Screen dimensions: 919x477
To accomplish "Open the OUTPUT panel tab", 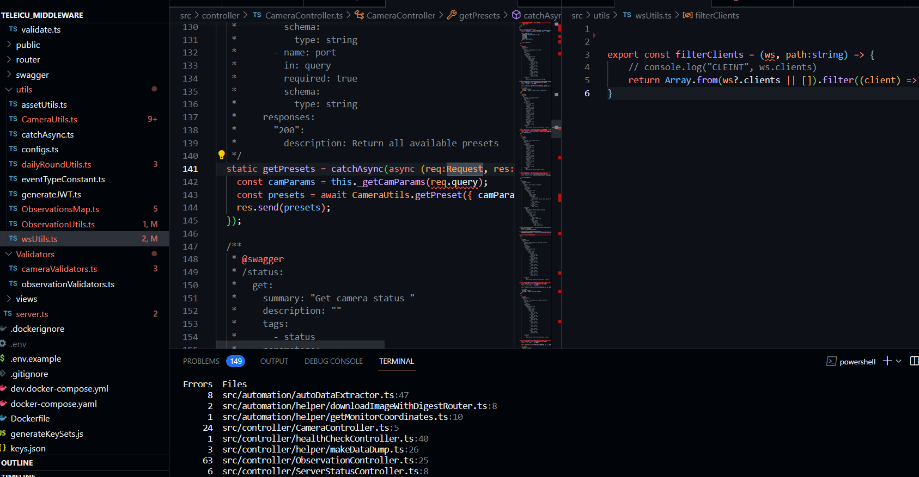I will click(274, 361).
